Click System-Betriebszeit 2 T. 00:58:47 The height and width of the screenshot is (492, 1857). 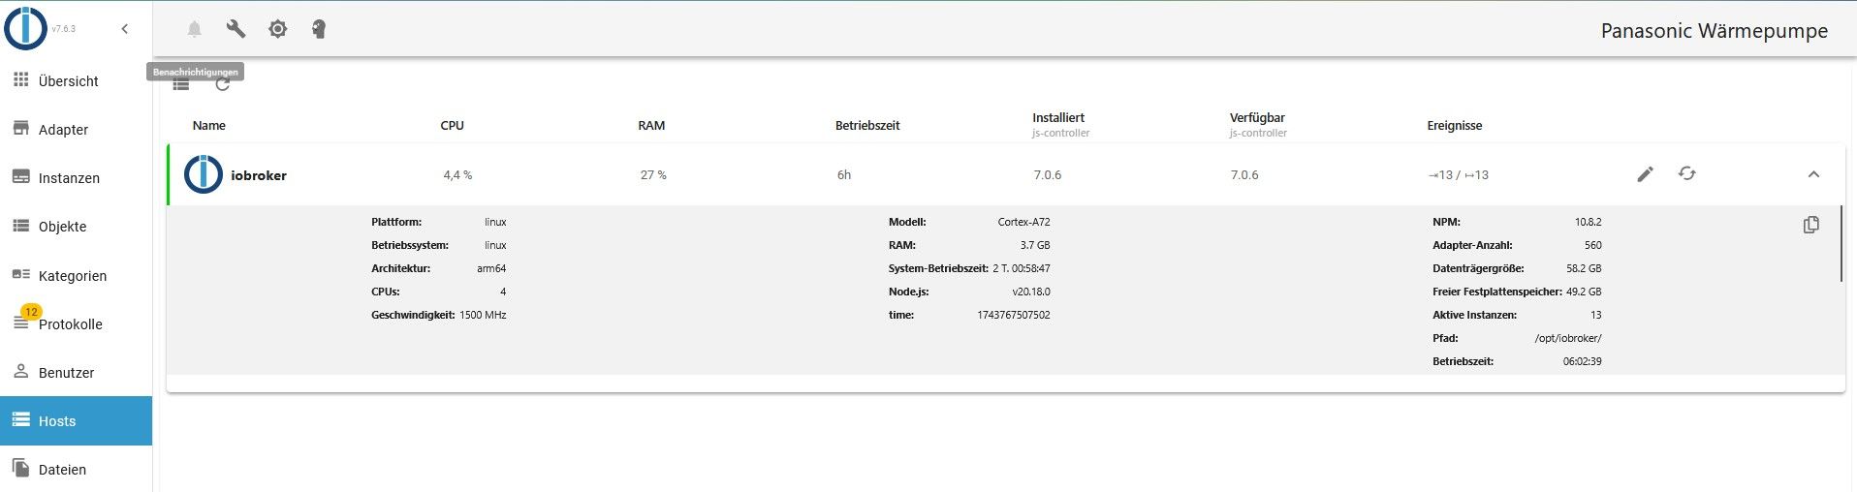[x=1022, y=268]
